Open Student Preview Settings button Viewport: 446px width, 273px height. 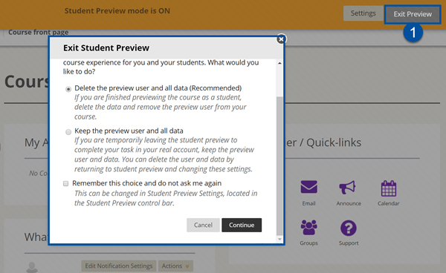click(x=363, y=13)
